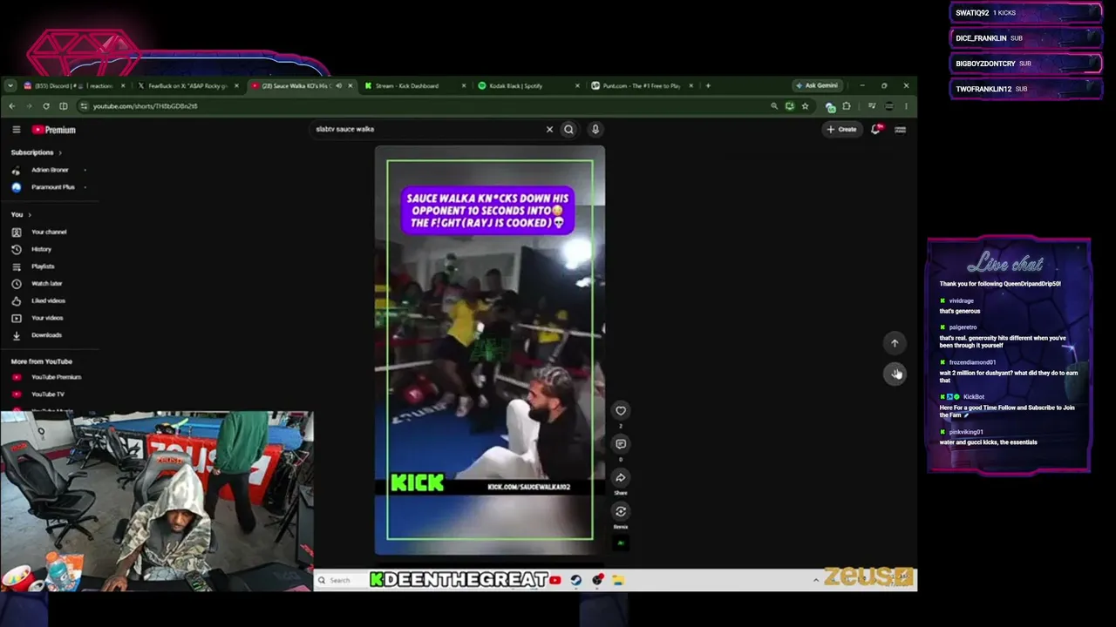This screenshot has width=1116, height=627.
Task: Open comments on the short
Action: (x=621, y=444)
